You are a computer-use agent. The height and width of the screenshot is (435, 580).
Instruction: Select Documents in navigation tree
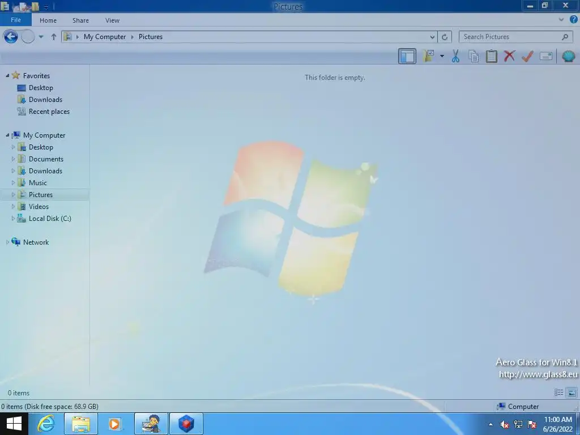(x=46, y=159)
